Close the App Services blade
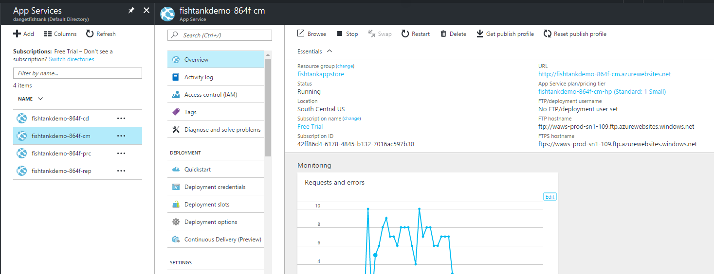This screenshot has width=714, height=274. point(146,10)
